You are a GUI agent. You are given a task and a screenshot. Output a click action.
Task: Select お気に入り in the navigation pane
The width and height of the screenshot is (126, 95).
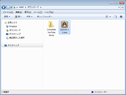12,23
